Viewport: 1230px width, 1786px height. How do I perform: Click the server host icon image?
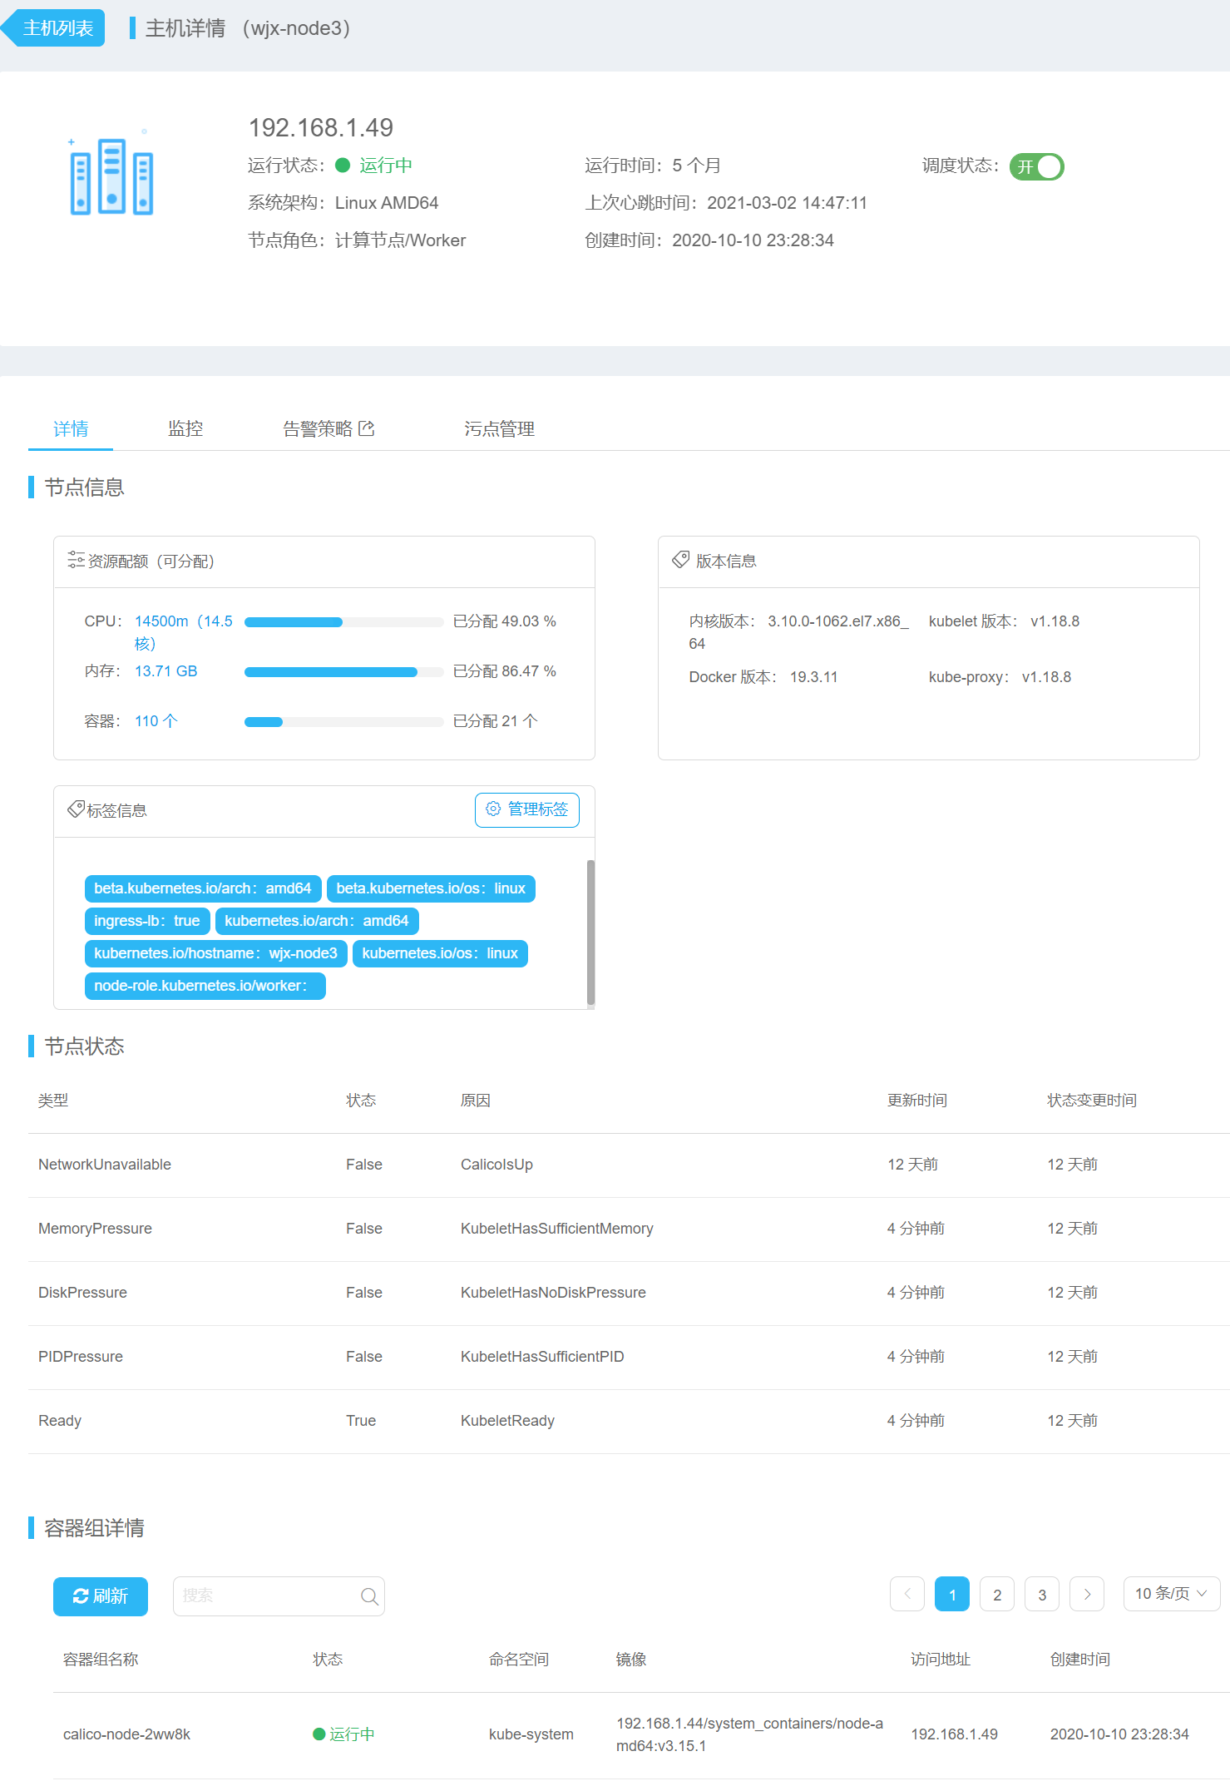(x=111, y=176)
